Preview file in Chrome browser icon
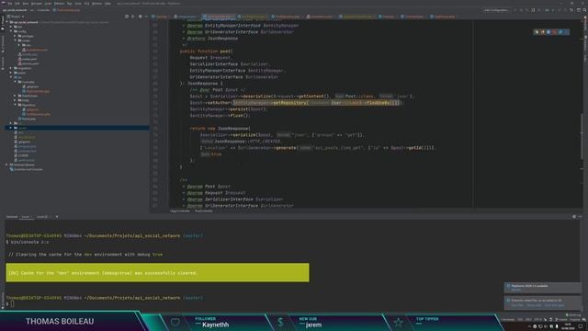Screen dimensions: 588x331 (537, 32)
